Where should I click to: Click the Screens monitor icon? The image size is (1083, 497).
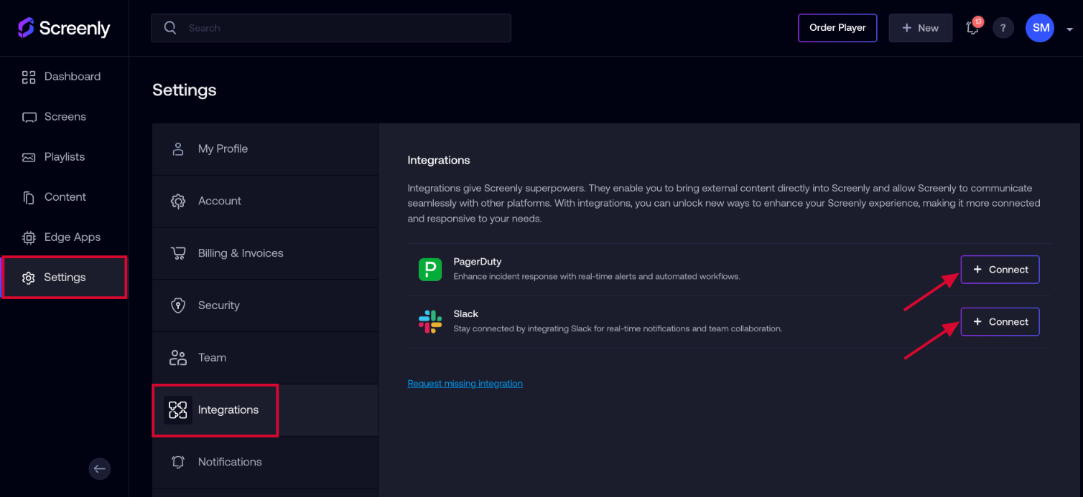tap(29, 117)
